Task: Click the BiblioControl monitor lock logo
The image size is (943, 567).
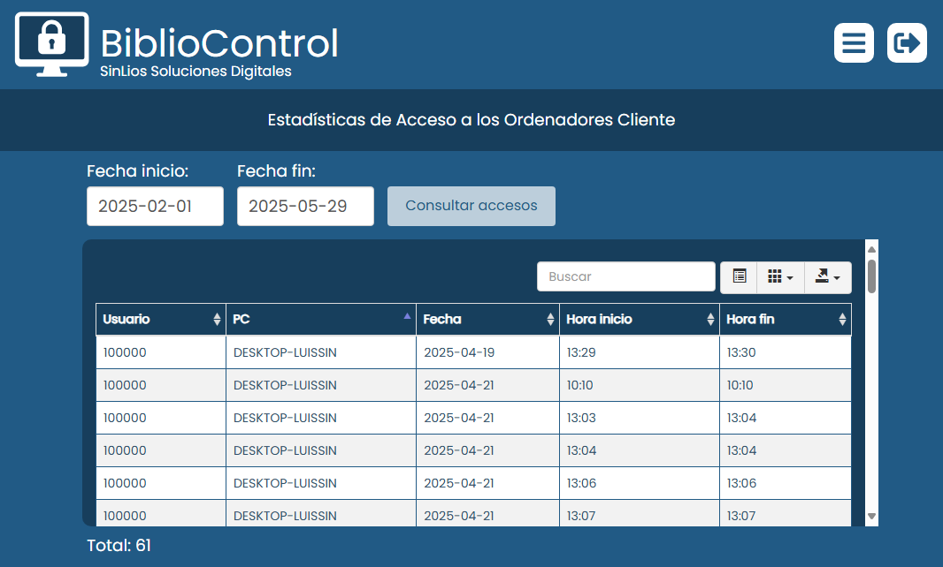Action: coord(52,44)
